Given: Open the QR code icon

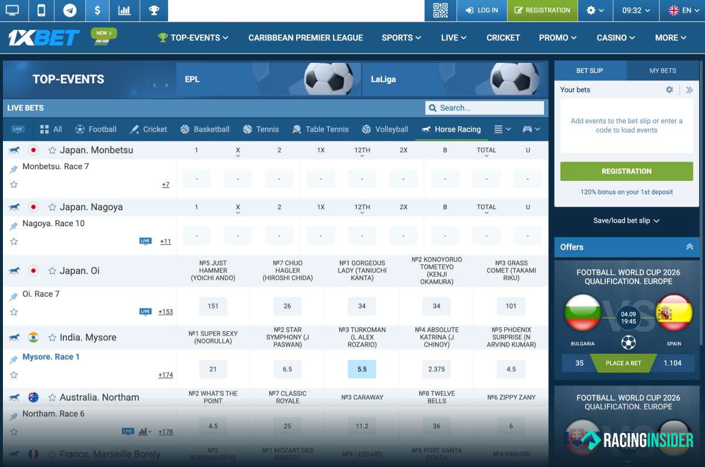Looking at the screenshot, I should point(440,10).
